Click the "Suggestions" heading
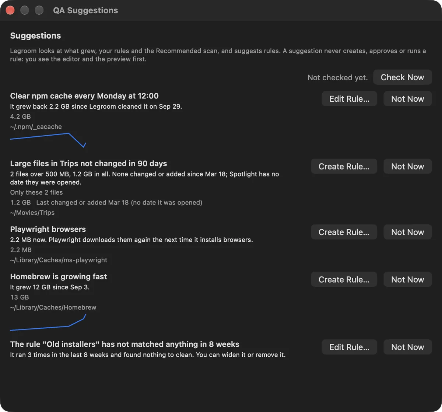This screenshot has height=412, width=442. [x=35, y=36]
